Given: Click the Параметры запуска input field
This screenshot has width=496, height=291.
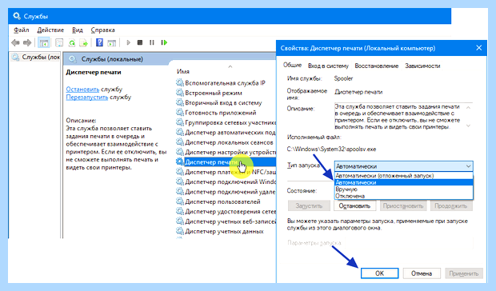Looking at the screenshot, I should 408,243.
